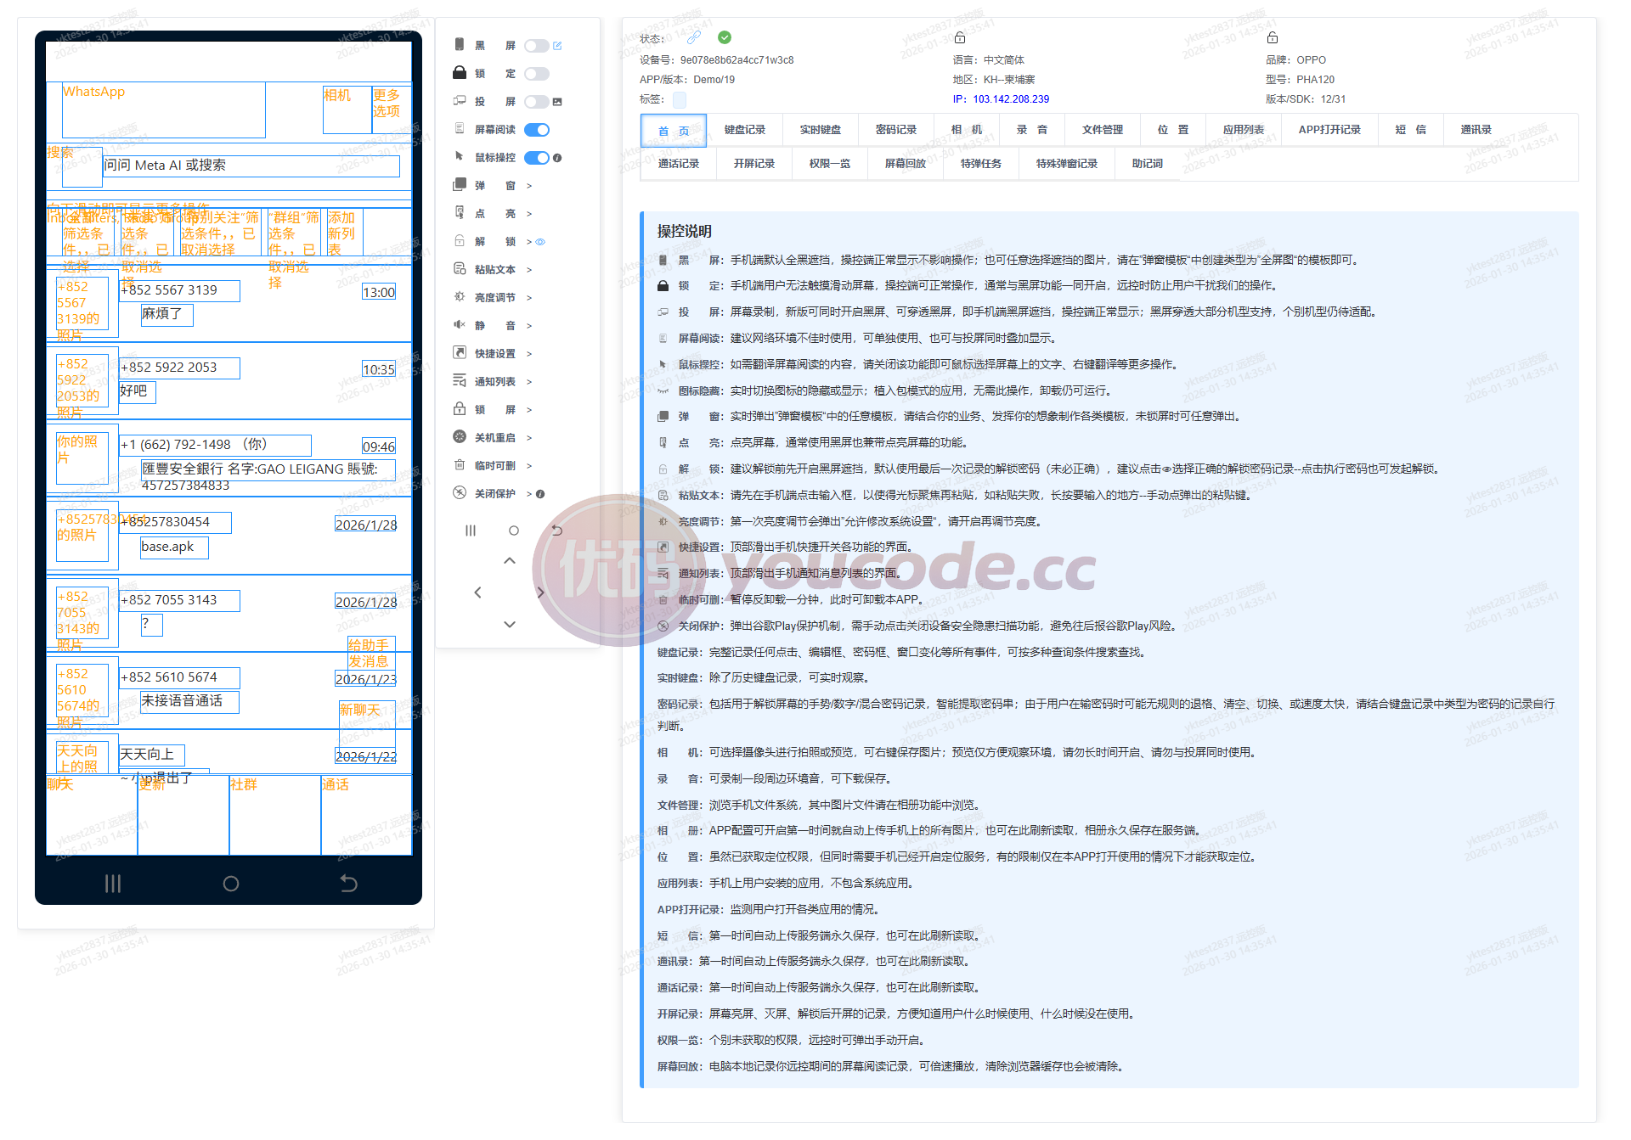
Task: Tap the phone's back button on device screen
Action: tap(348, 884)
